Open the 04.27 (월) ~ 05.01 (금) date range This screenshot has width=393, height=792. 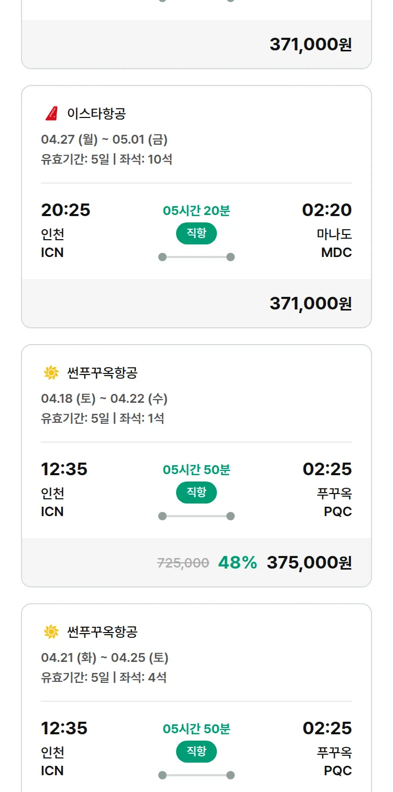click(104, 140)
